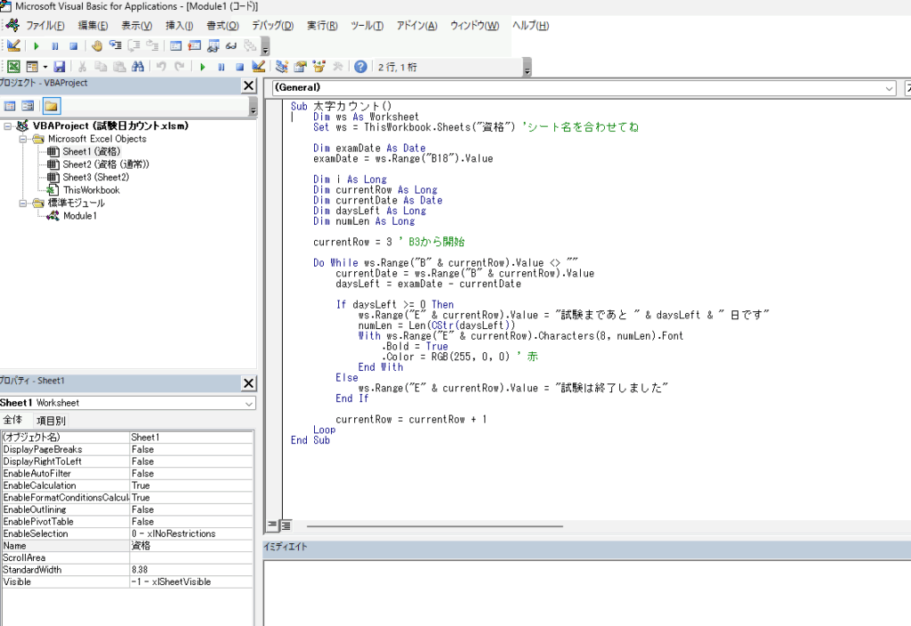Collapse the VBAProject root tree node
Image resolution: width=911 pixels, height=626 pixels.
tap(8, 126)
